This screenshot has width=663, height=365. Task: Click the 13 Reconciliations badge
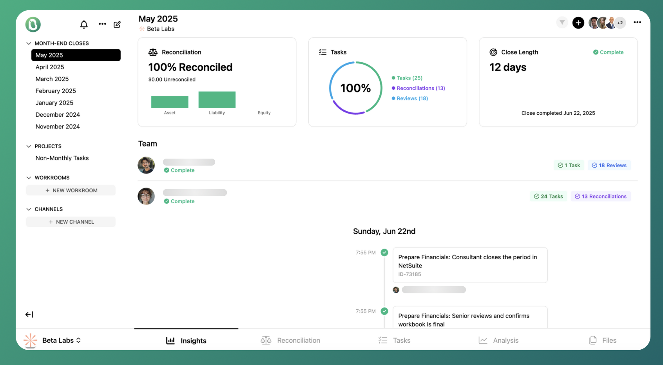pos(601,196)
